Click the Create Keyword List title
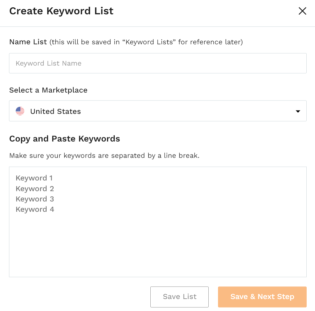This screenshot has width=315, height=311. point(61,11)
